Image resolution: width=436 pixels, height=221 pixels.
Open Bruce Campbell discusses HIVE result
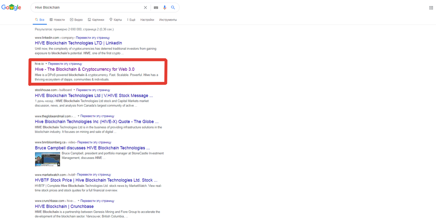click(92, 148)
